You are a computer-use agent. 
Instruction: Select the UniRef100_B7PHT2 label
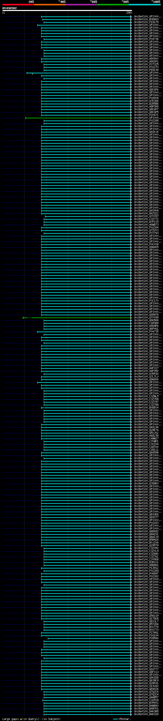coord(146,703)
